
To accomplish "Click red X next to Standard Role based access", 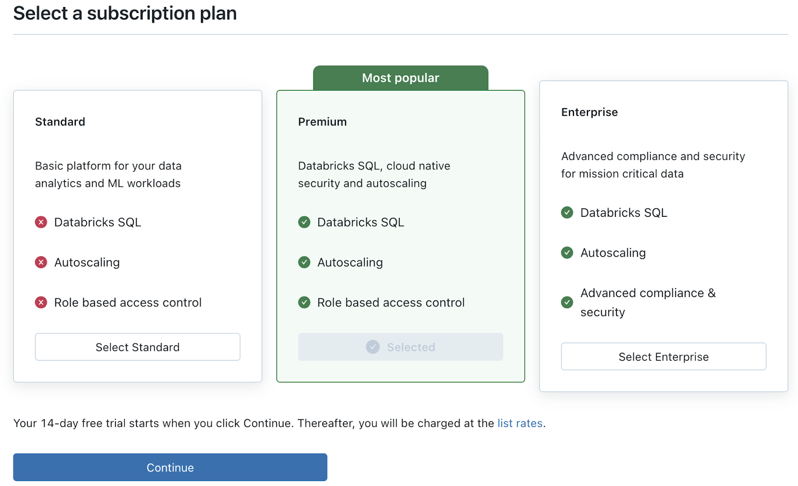I will click(41, 303).
